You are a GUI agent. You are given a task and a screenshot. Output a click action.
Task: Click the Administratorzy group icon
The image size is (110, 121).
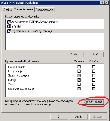click(x=9, y=22)
